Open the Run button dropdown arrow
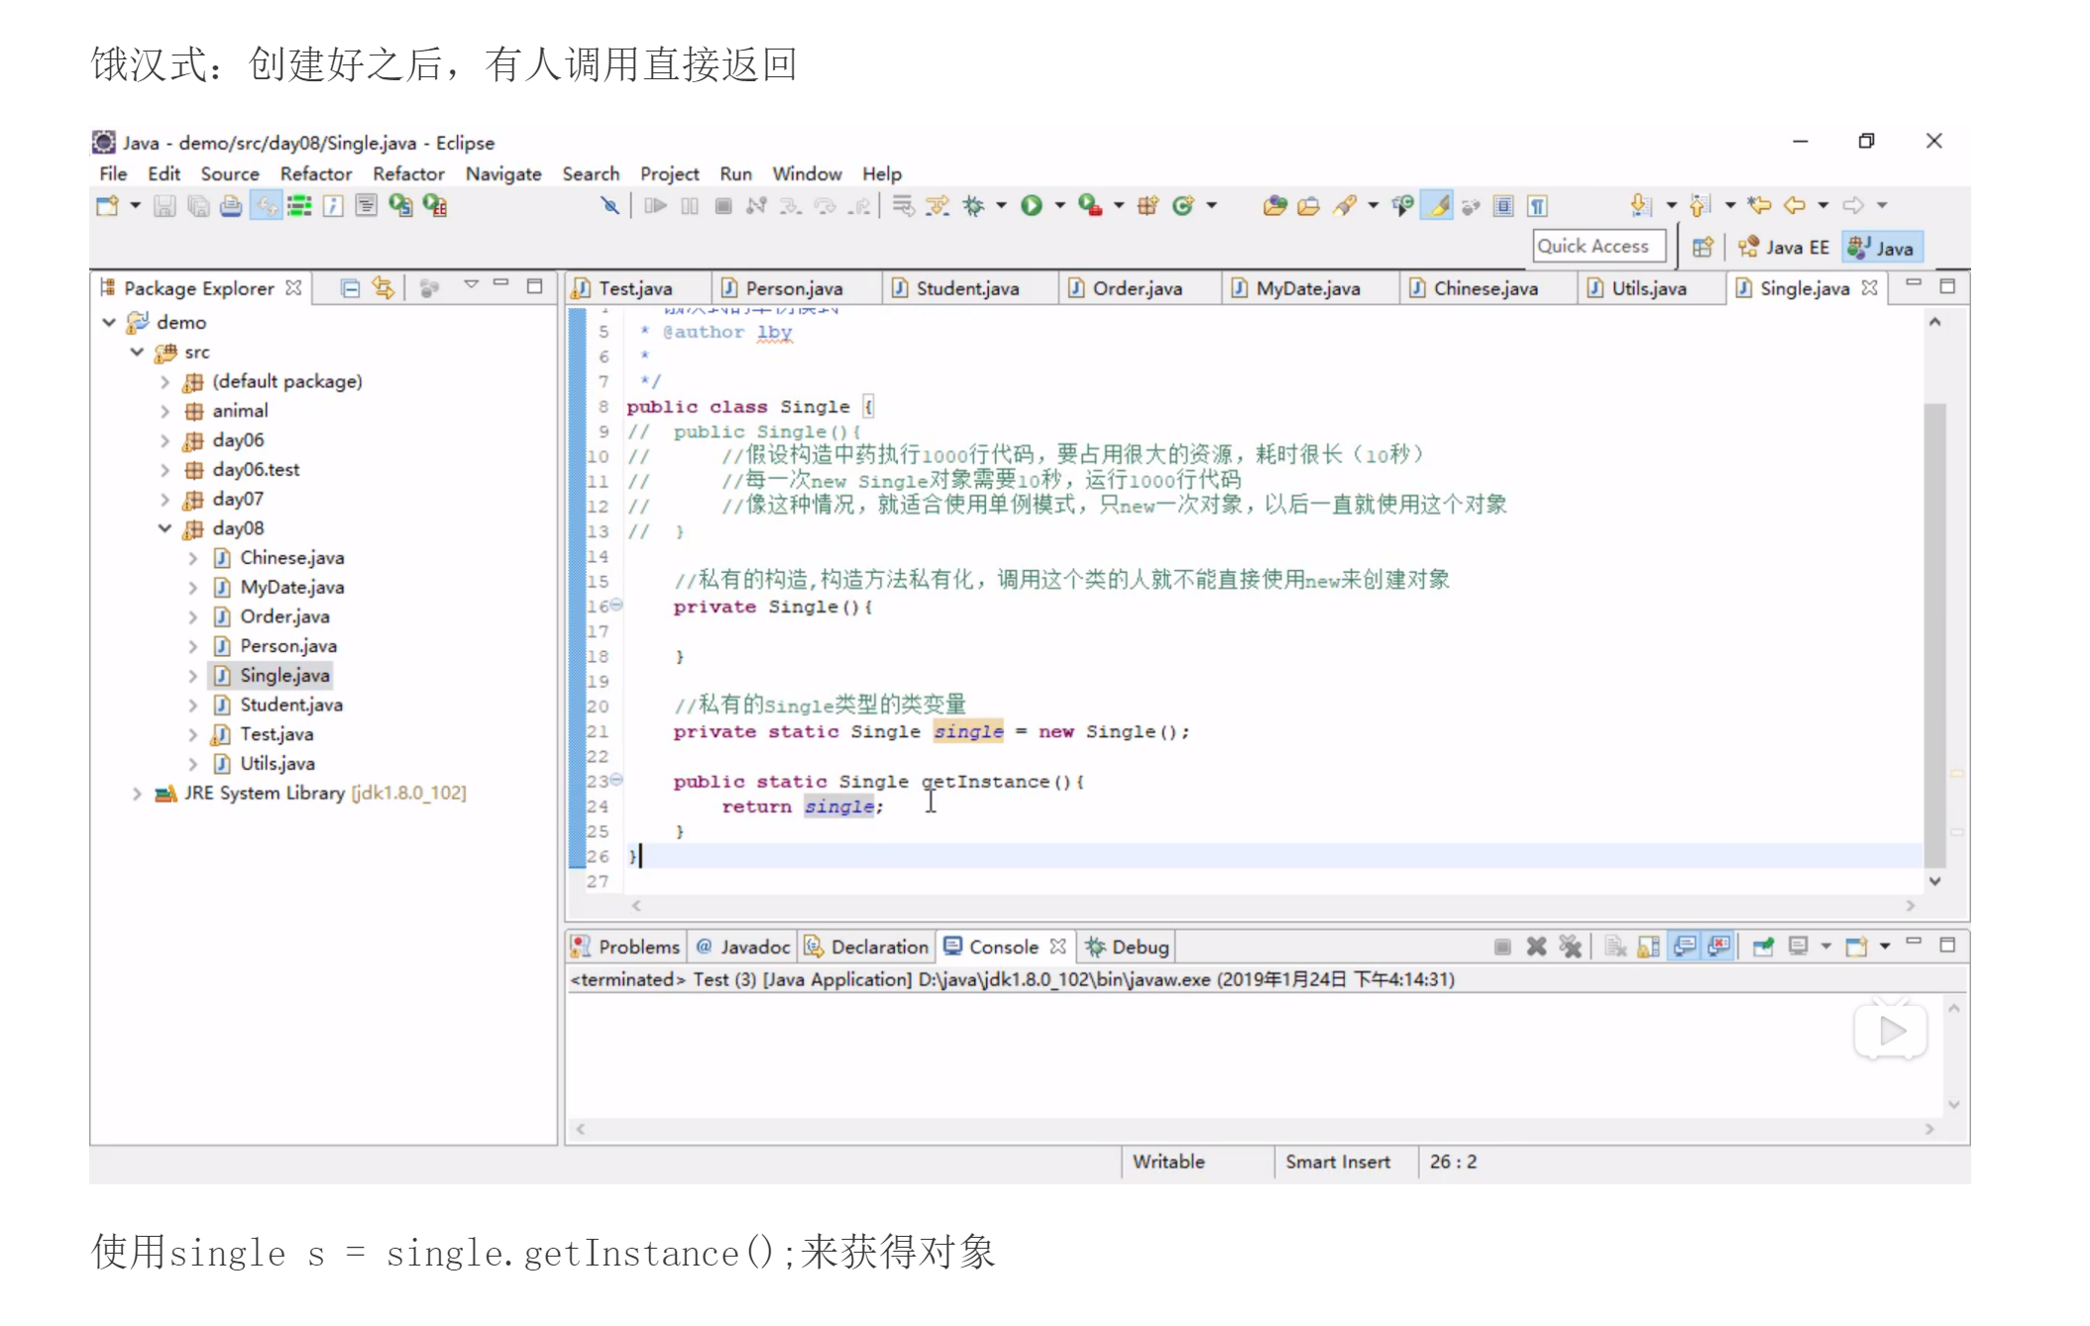 [x=1059, y=205]
